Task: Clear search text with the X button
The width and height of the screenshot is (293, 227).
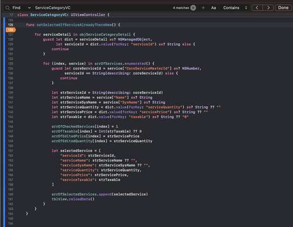Action: (193, 8)
